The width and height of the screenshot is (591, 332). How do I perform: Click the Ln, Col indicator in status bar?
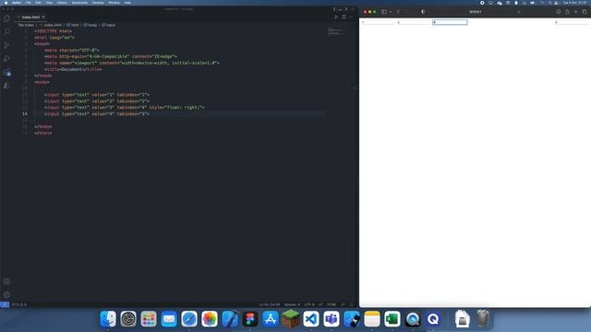coord(269,304)
